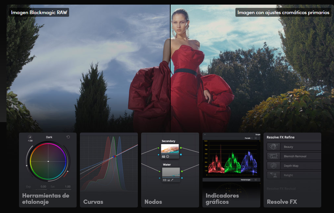The height and width of the screenshot is (213, 334).
Task: Click blue key input arrow of Secondary node
Action: pos(159,155)
